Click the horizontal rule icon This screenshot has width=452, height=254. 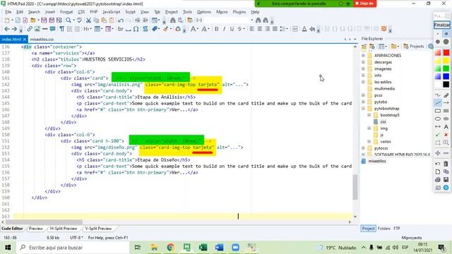[45, 29]
